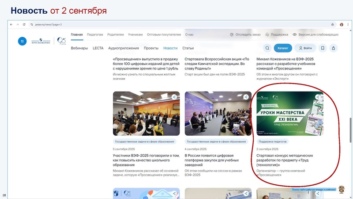Image resolution: width=353 pixels, height=199 pixels.
Task: Open the shopping bag cart icon
Action: click(334, 48)
